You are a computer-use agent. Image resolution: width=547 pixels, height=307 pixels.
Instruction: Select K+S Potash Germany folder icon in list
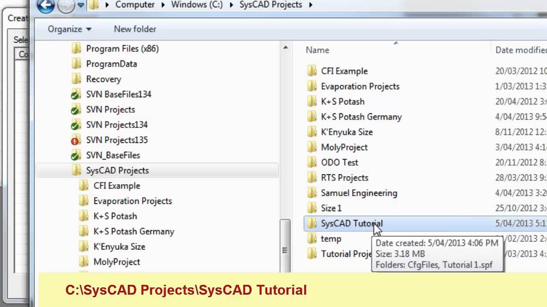312,117
